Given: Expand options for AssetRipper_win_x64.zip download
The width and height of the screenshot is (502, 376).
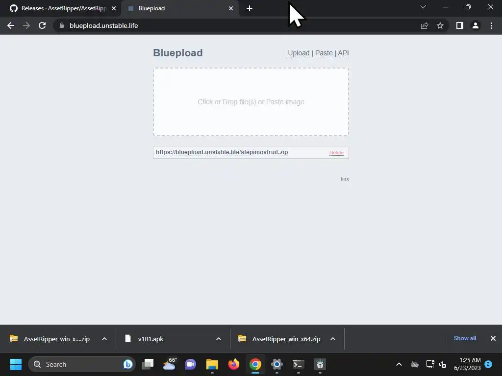Looking at the screenshot, I should point(333,339).
